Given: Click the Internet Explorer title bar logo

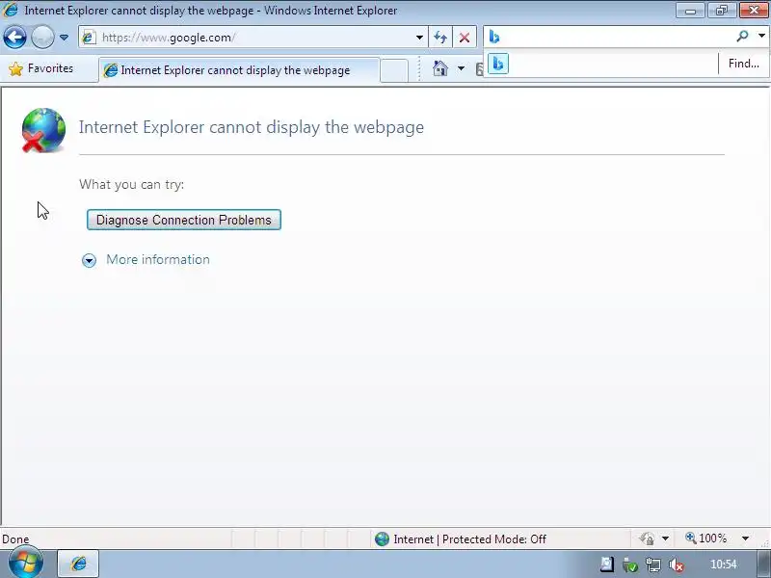Looking at the screenshot, I should [x=10, y=10].
